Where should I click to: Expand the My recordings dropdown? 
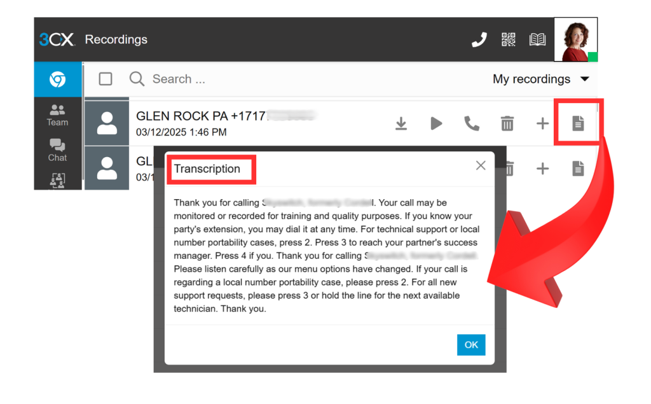[541, 79]
